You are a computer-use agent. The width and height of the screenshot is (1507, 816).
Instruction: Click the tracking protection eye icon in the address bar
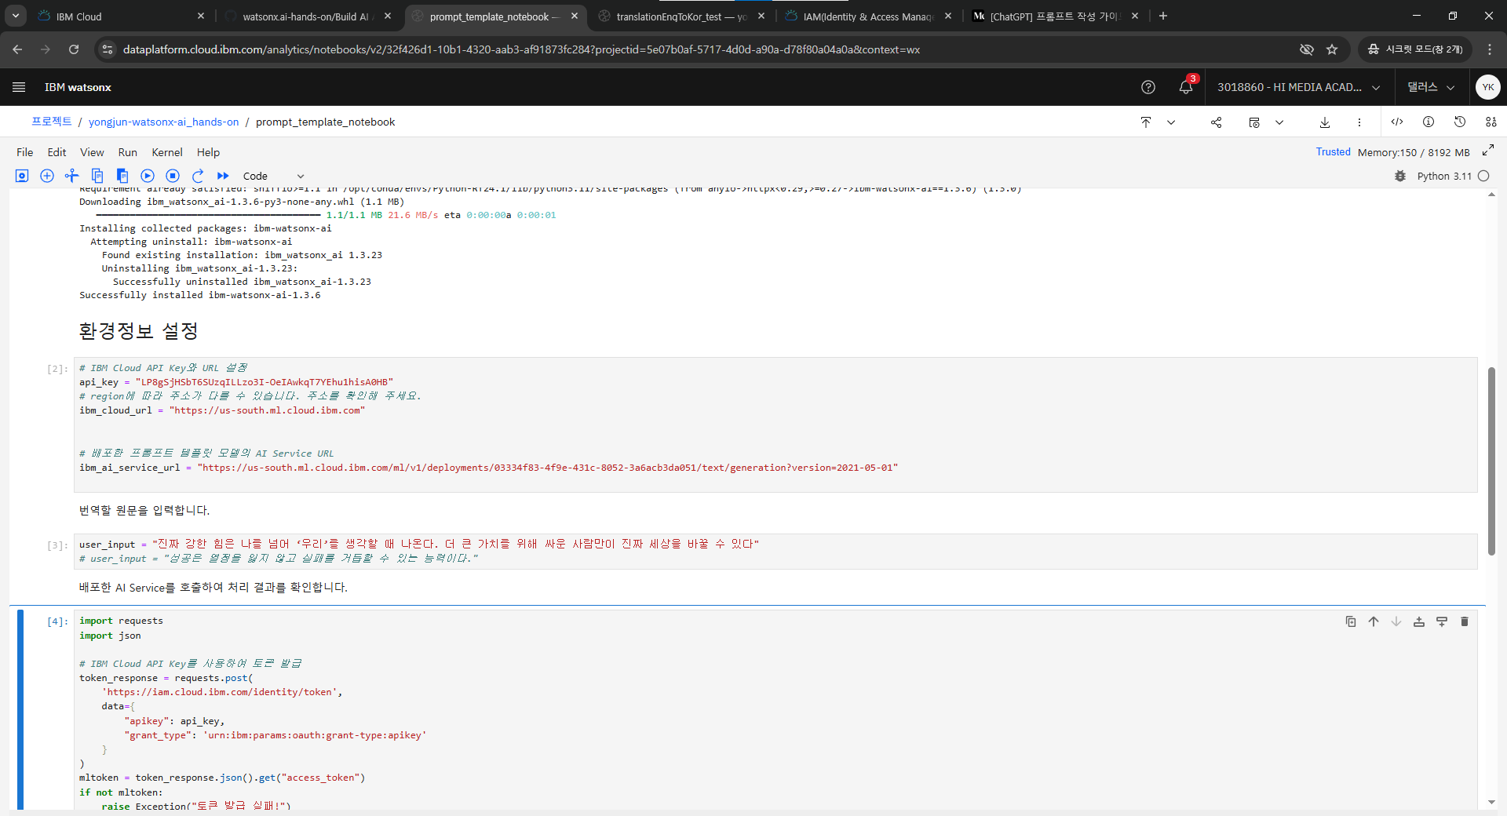coord(1307,49)
